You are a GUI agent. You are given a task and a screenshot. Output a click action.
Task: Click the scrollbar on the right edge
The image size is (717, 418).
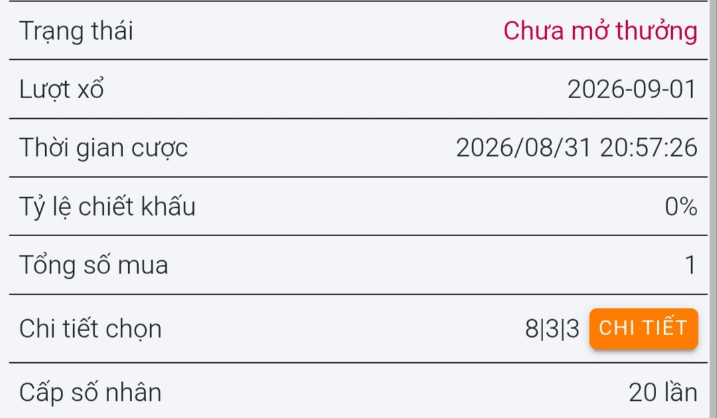click(x=713, y=209)
